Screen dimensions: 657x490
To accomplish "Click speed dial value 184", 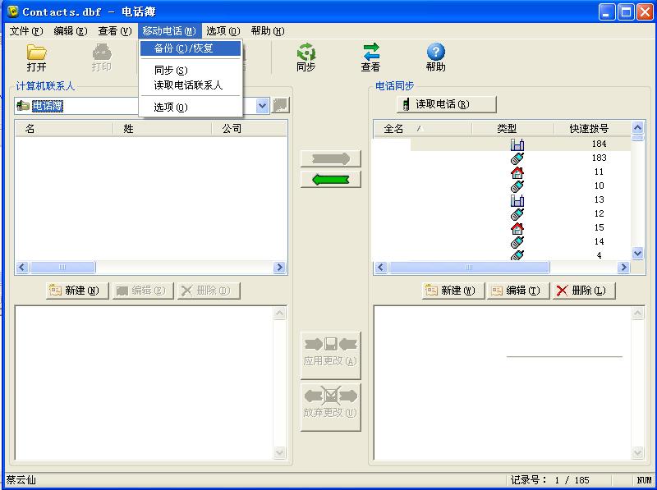I will click(x=599, y=144).
